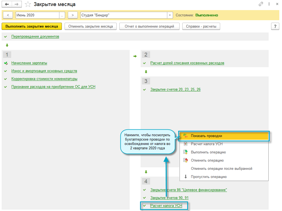Go back with the left arrow button
This screenshot has width=282, height=211.
pyautogui.click(x=7, y=4)
